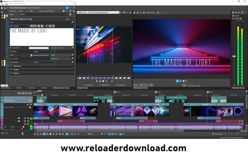This screenshot has height=157, width=248.
Task: Click the Rate slider below track list
Action: point(22,134)
